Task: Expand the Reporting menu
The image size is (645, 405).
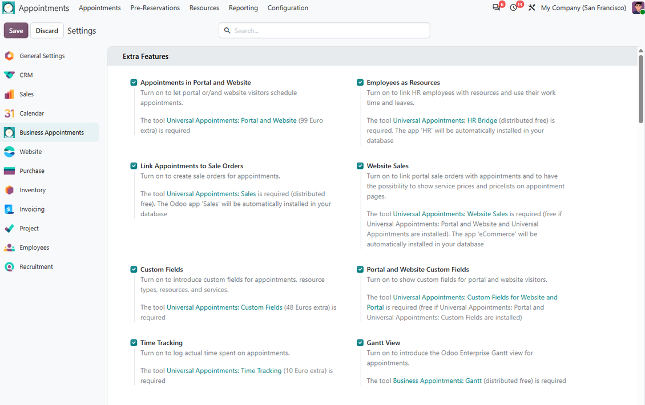Action: [243, 8]
